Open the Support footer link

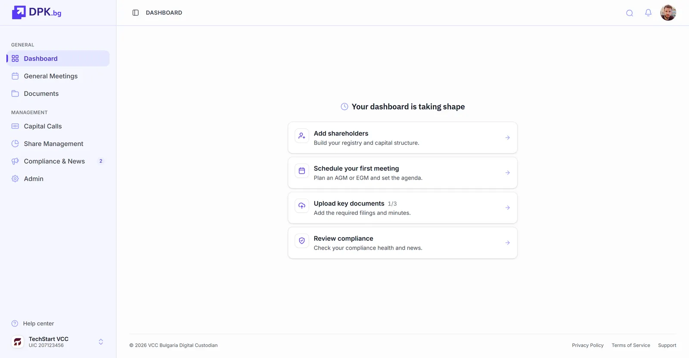tap(667, 346)
